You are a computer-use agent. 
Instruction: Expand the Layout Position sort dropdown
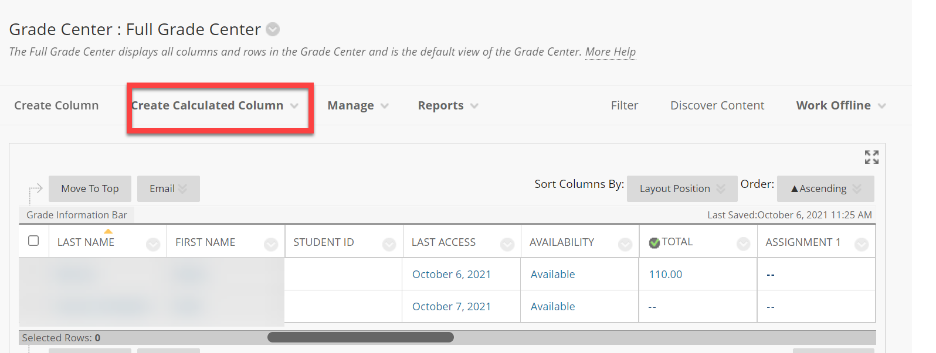[x=681, y=189]
